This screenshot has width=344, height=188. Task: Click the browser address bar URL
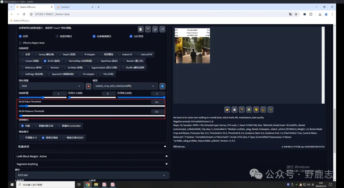pyautogui.click(x=52, y=14)
